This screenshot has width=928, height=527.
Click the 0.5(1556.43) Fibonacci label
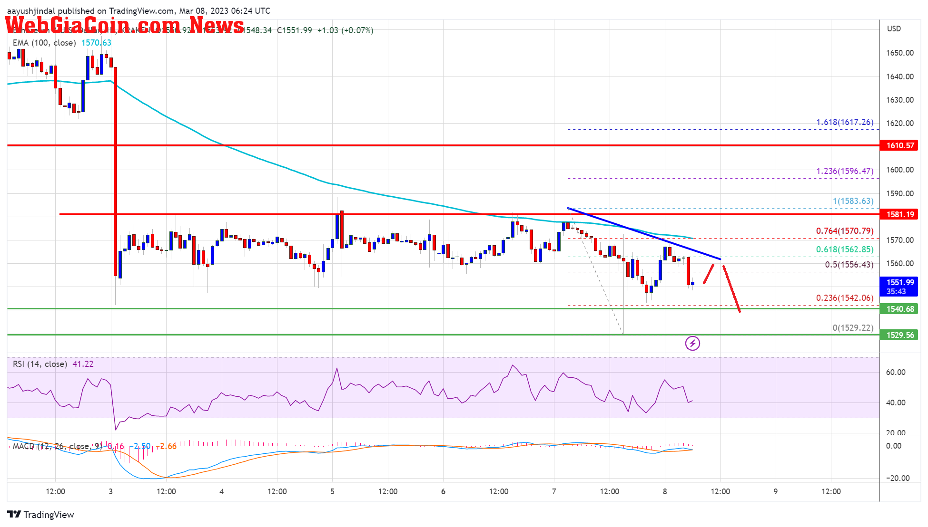click(849, 265)
